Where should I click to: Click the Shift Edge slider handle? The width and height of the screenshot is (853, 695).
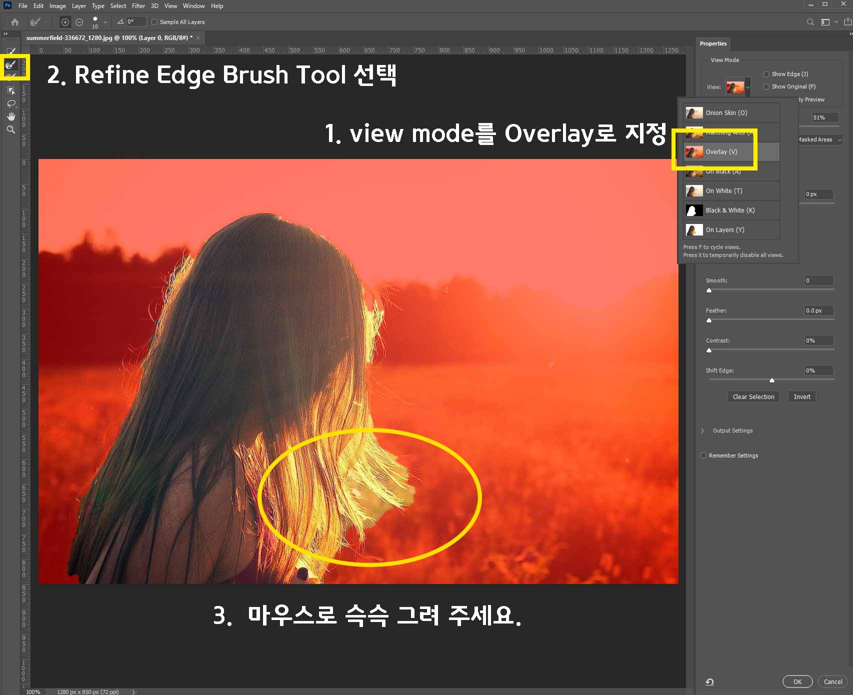tap(772, 380)
